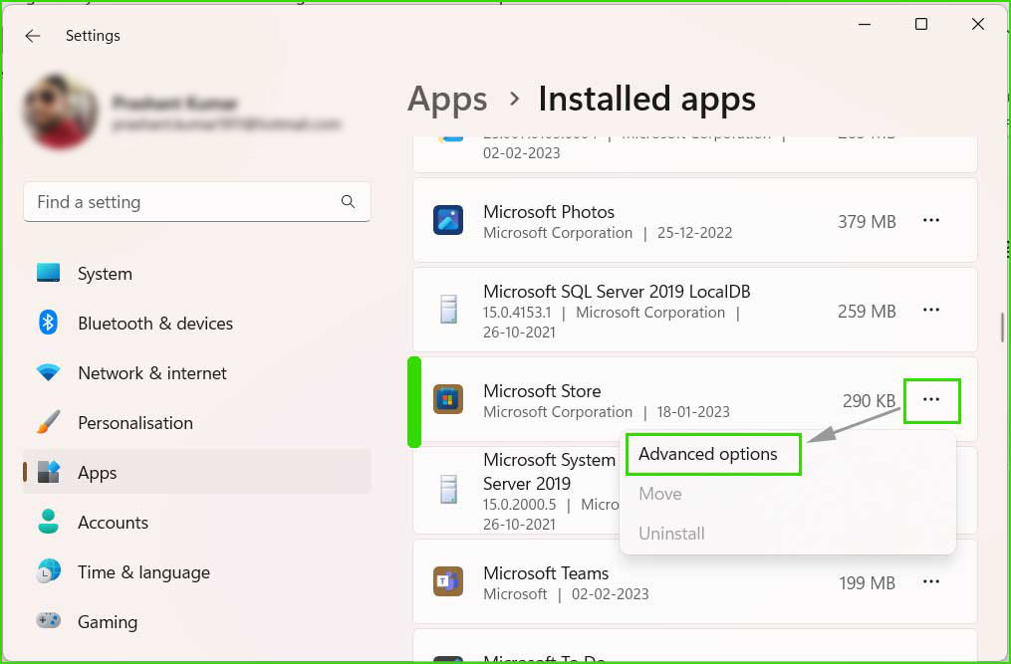
Task: Maximize the Settings window
Action: click(921, 25)
